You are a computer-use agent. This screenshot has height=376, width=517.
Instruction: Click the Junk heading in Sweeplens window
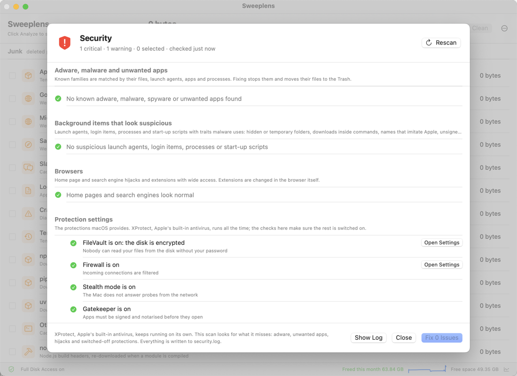click(x=15, y=51)
